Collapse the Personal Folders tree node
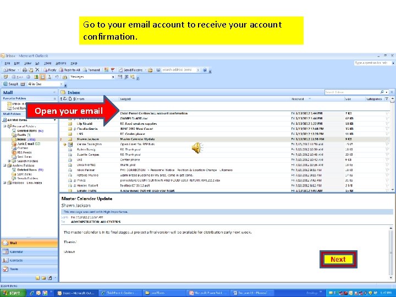The width and height of the screenshot is (396, 297). point(4,126)
